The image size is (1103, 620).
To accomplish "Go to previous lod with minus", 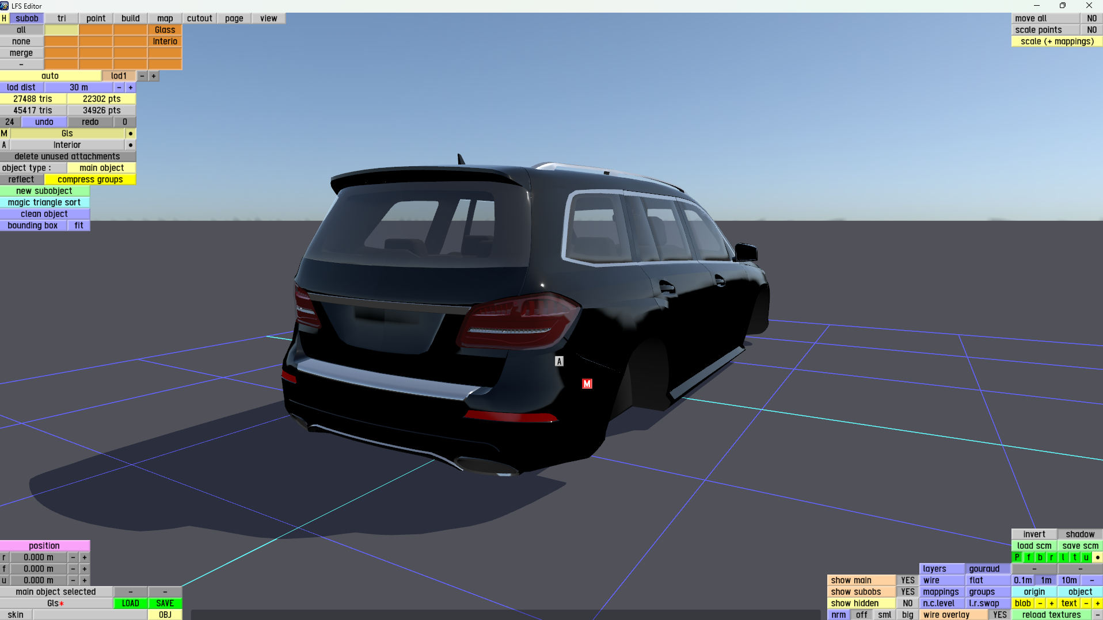I will pos(142,76).
